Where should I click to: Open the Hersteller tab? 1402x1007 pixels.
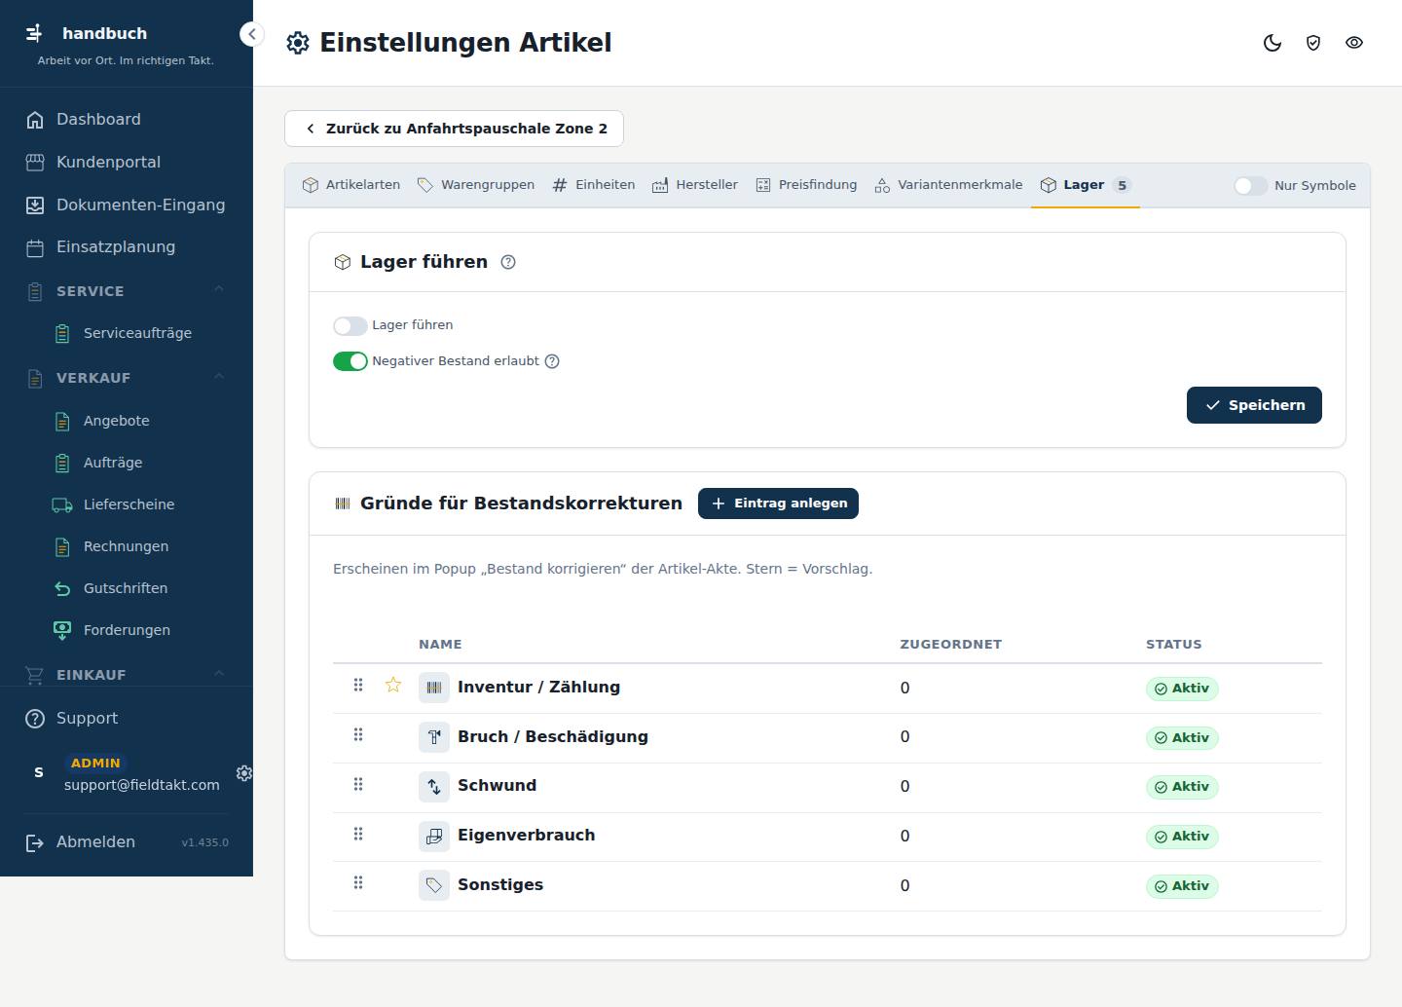pyautogui.click(x=695, y=185)
